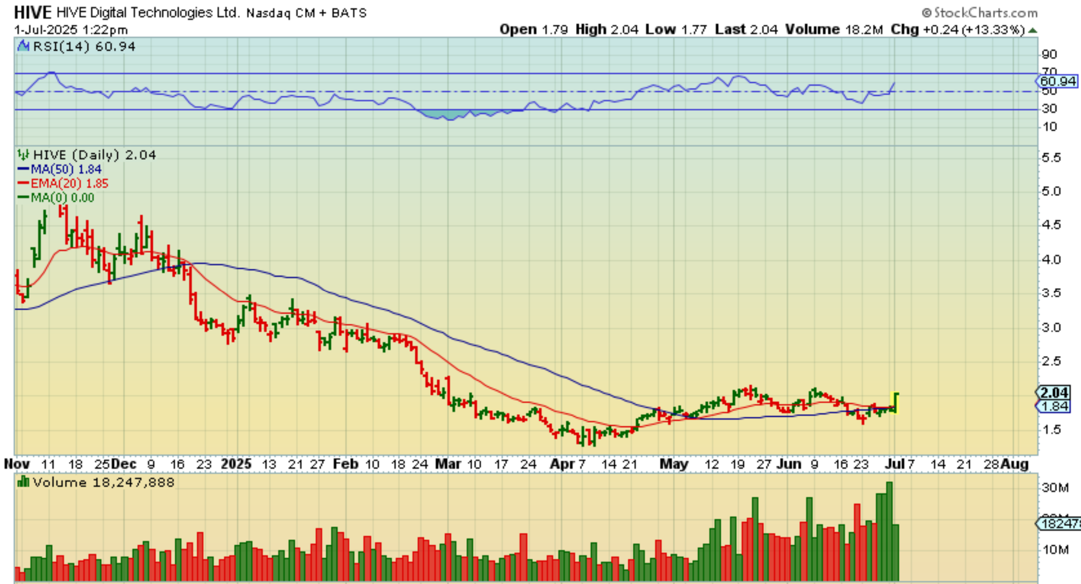Viewport: 1081px width, 584px height.
Task: Click the green up arrow beside Chg
Action: (1032, 30)
